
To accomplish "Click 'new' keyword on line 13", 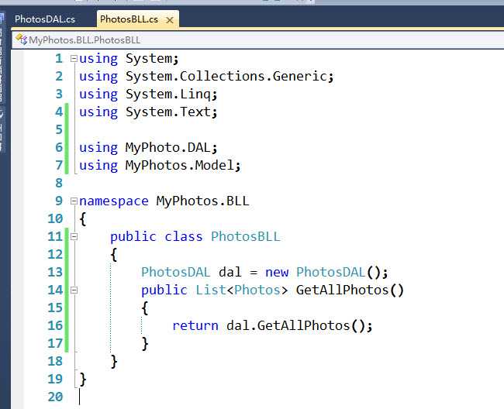I will coord(277,273).
